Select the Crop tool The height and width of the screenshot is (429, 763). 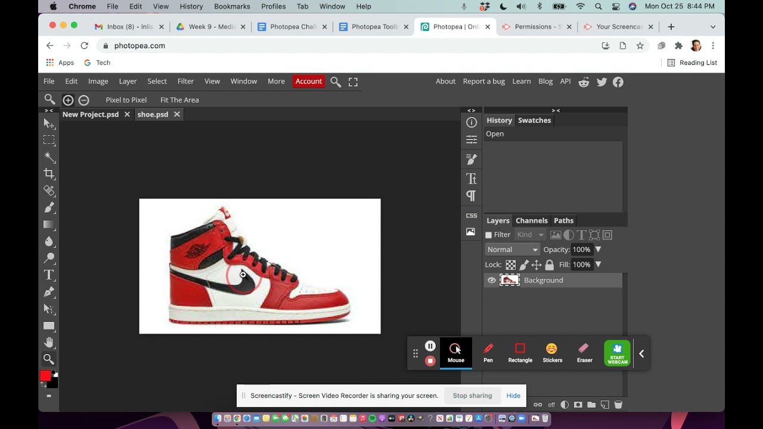click(x=49, y=173)
